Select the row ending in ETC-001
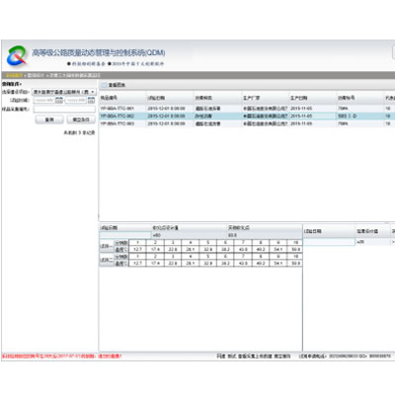 coord(247,109)
